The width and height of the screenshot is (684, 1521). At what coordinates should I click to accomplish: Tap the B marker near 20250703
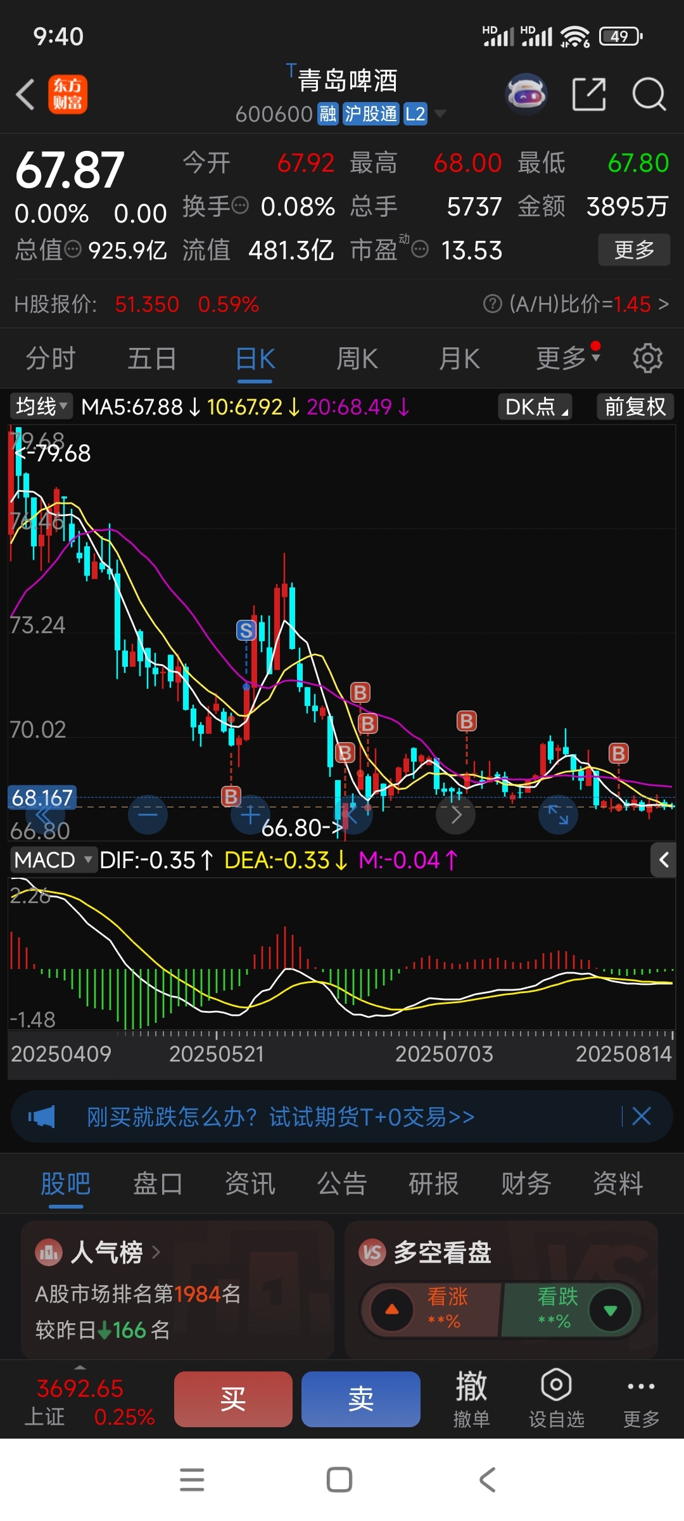point(467,721)
